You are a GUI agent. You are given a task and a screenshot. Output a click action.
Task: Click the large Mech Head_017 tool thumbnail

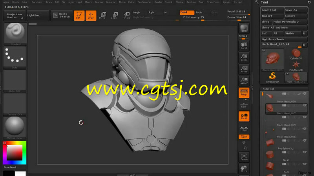click(272, 60)
